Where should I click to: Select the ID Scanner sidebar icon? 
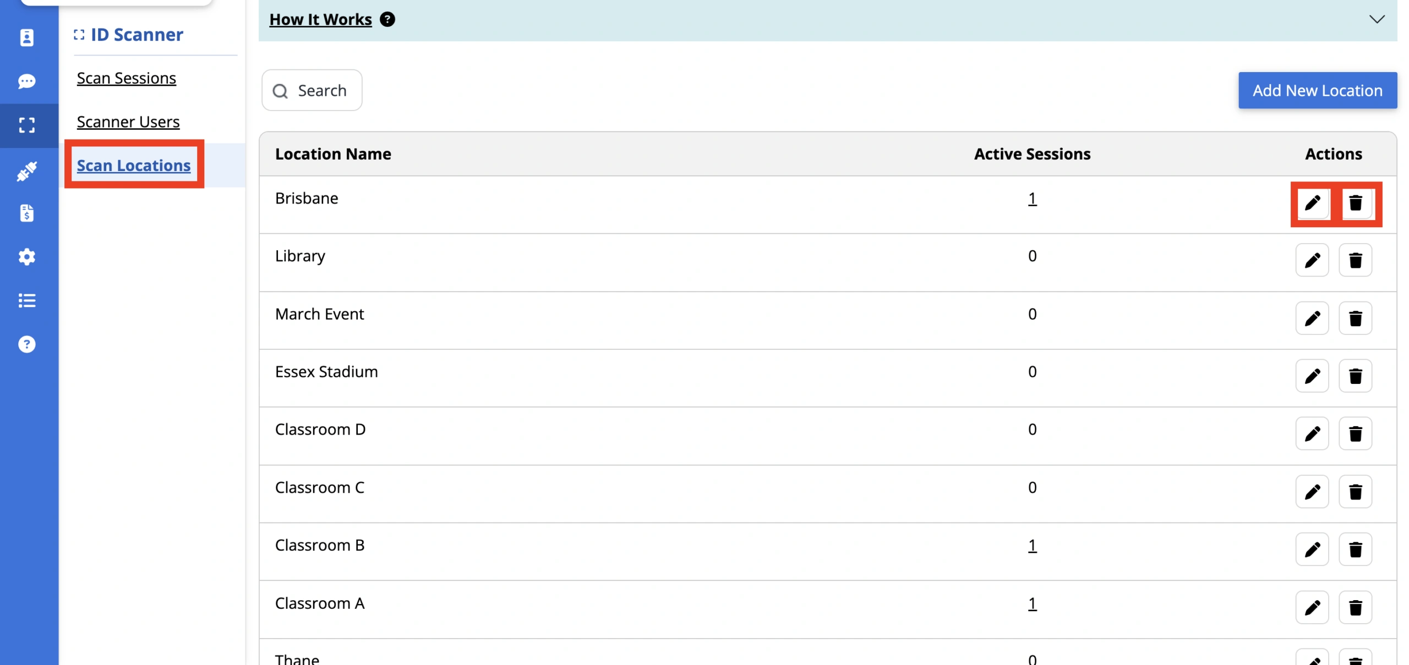click(26, 125)
